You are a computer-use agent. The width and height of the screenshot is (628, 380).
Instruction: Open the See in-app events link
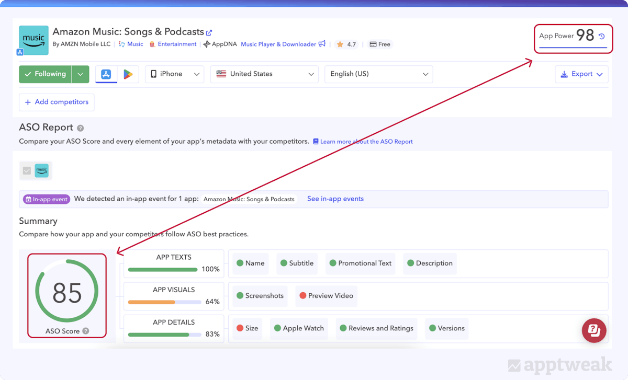(x=335, y=199)
